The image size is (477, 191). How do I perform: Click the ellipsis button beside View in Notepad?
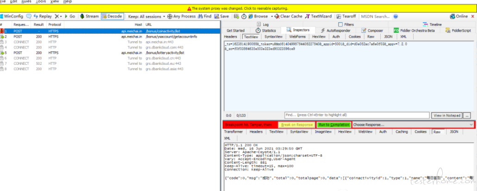[467, 116]
